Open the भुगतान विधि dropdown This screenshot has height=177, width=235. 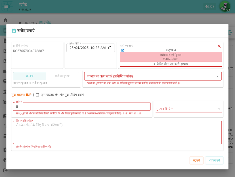tap(188, 109)
